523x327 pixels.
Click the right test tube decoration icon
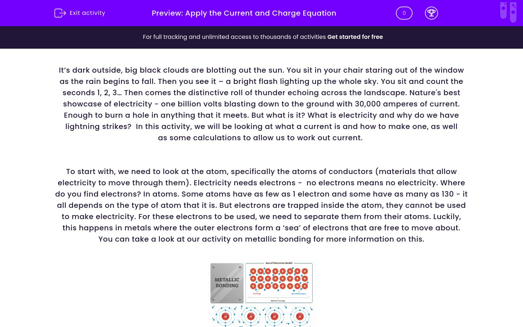click(x=513, y=11)
